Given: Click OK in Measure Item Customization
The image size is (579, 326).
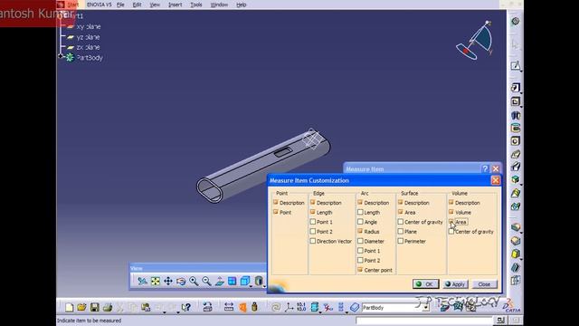Looking at the screenshot, I should (426, 283).
